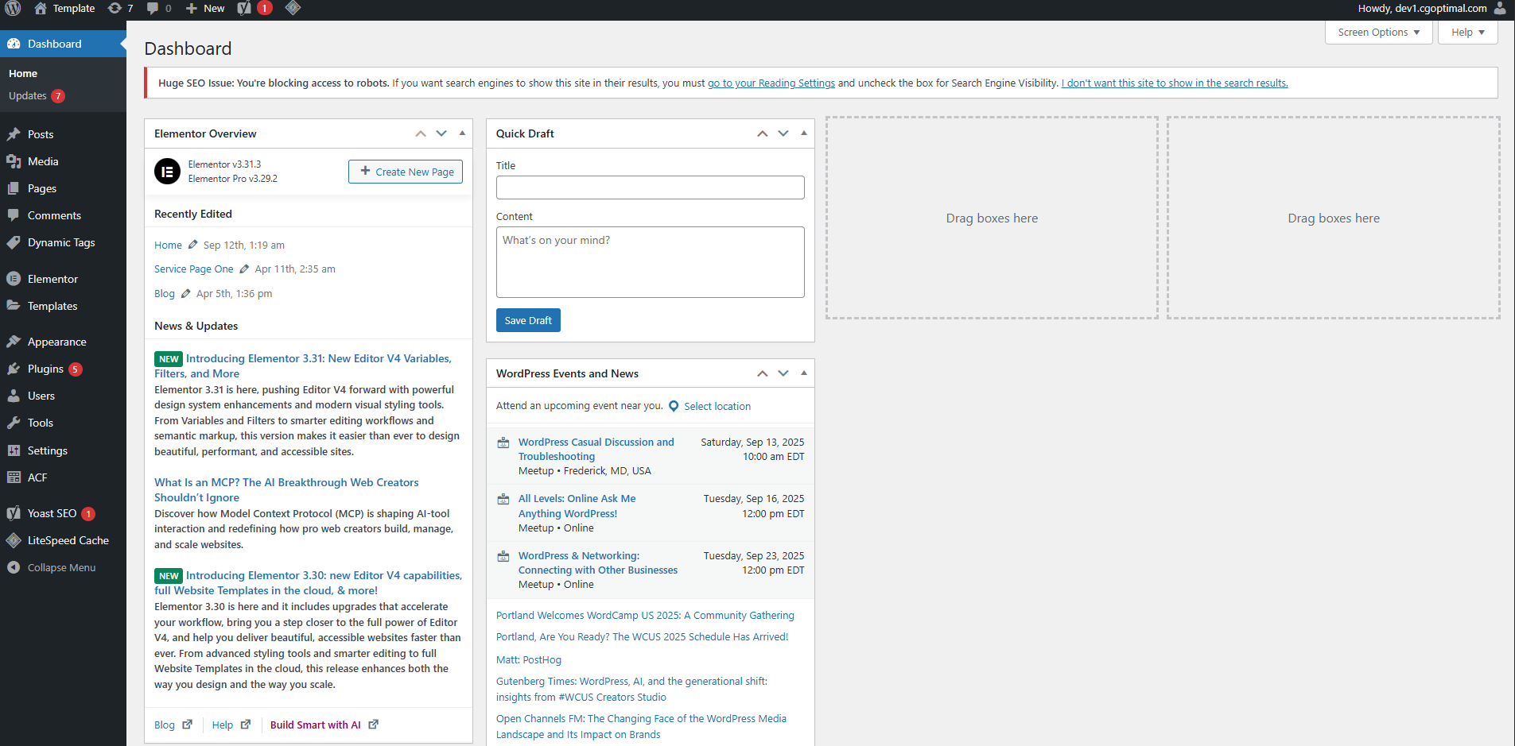Open the Template site name menu

pos(64,8)
